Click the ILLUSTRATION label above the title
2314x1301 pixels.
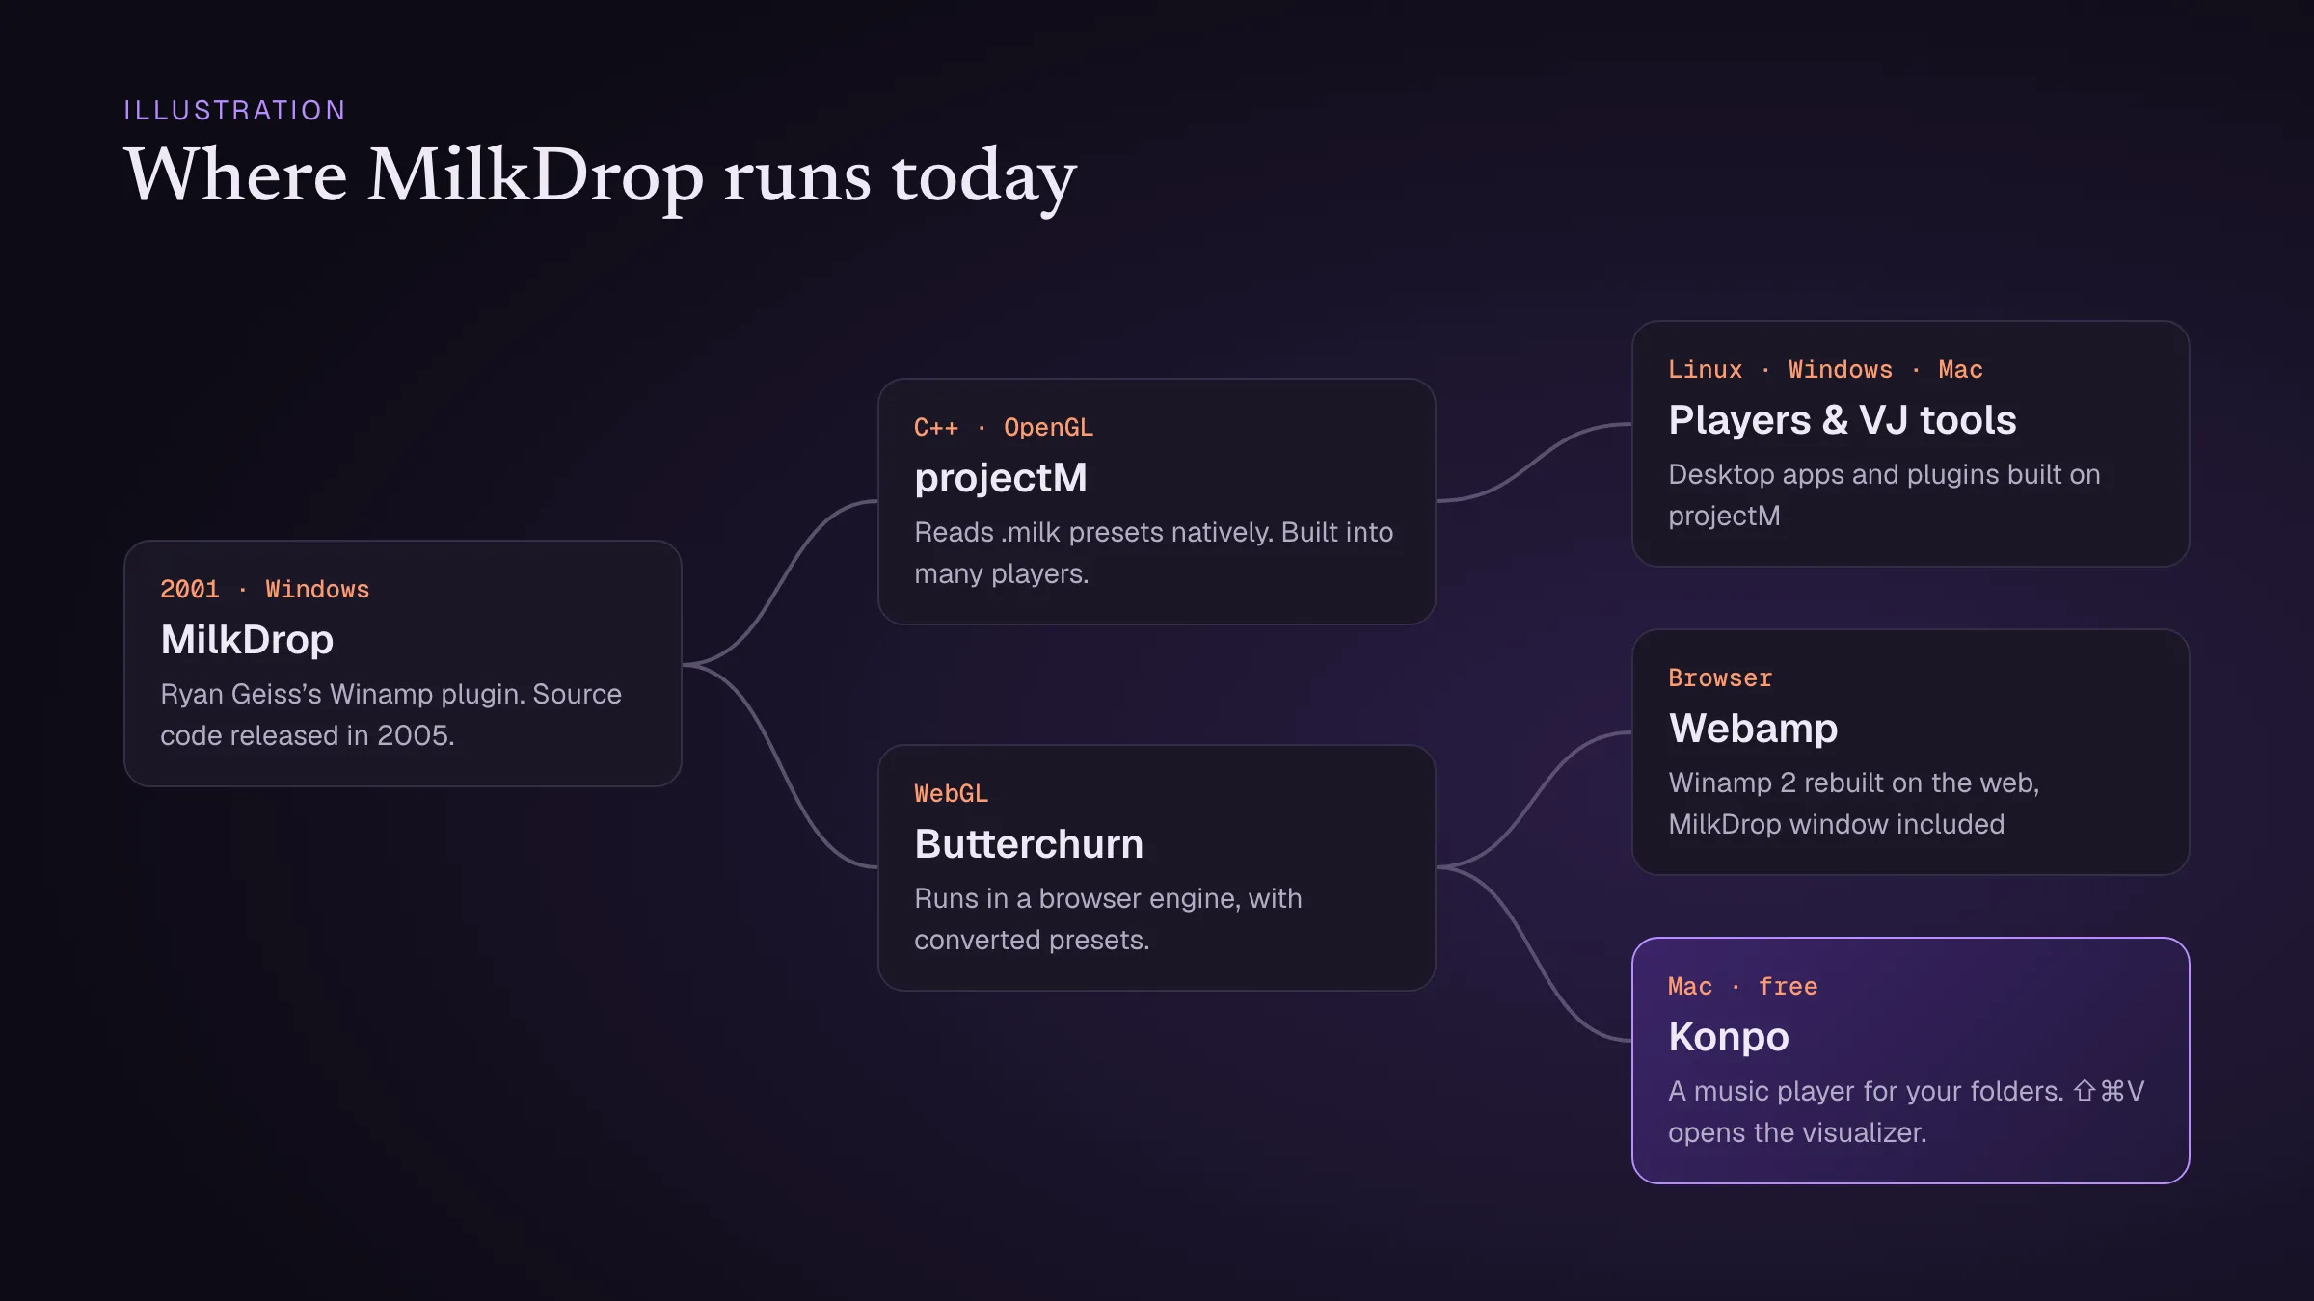pos(234,111)
